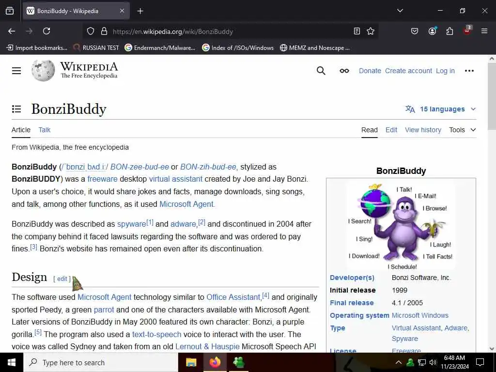Click the Donate link
Screen dimensions: 496x372
click(x=370, y=71)
